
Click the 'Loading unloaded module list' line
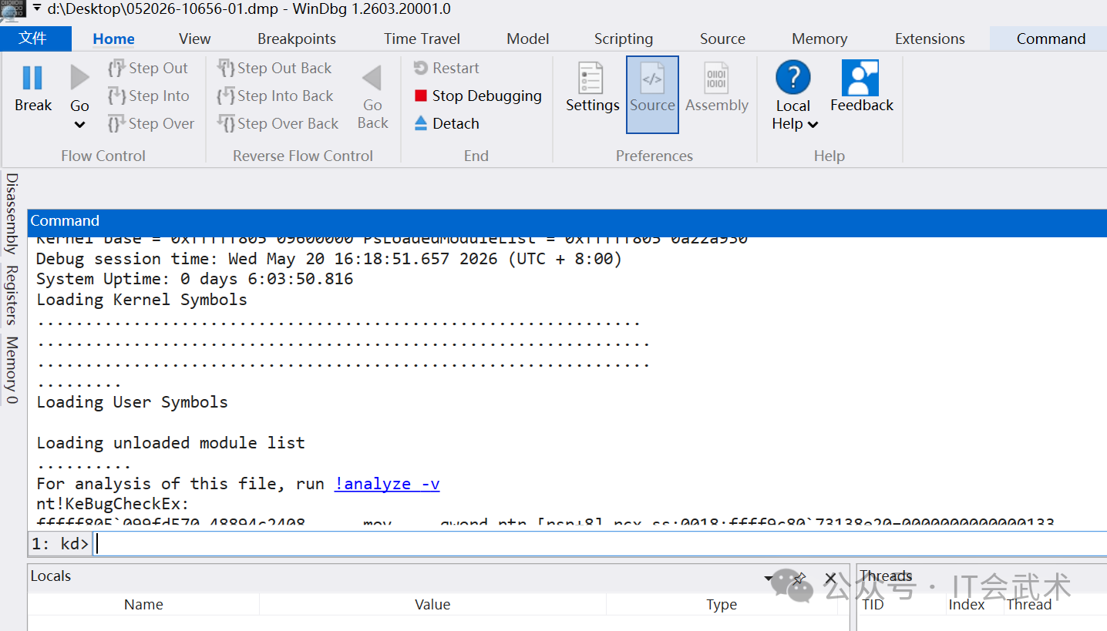[171, 443]
